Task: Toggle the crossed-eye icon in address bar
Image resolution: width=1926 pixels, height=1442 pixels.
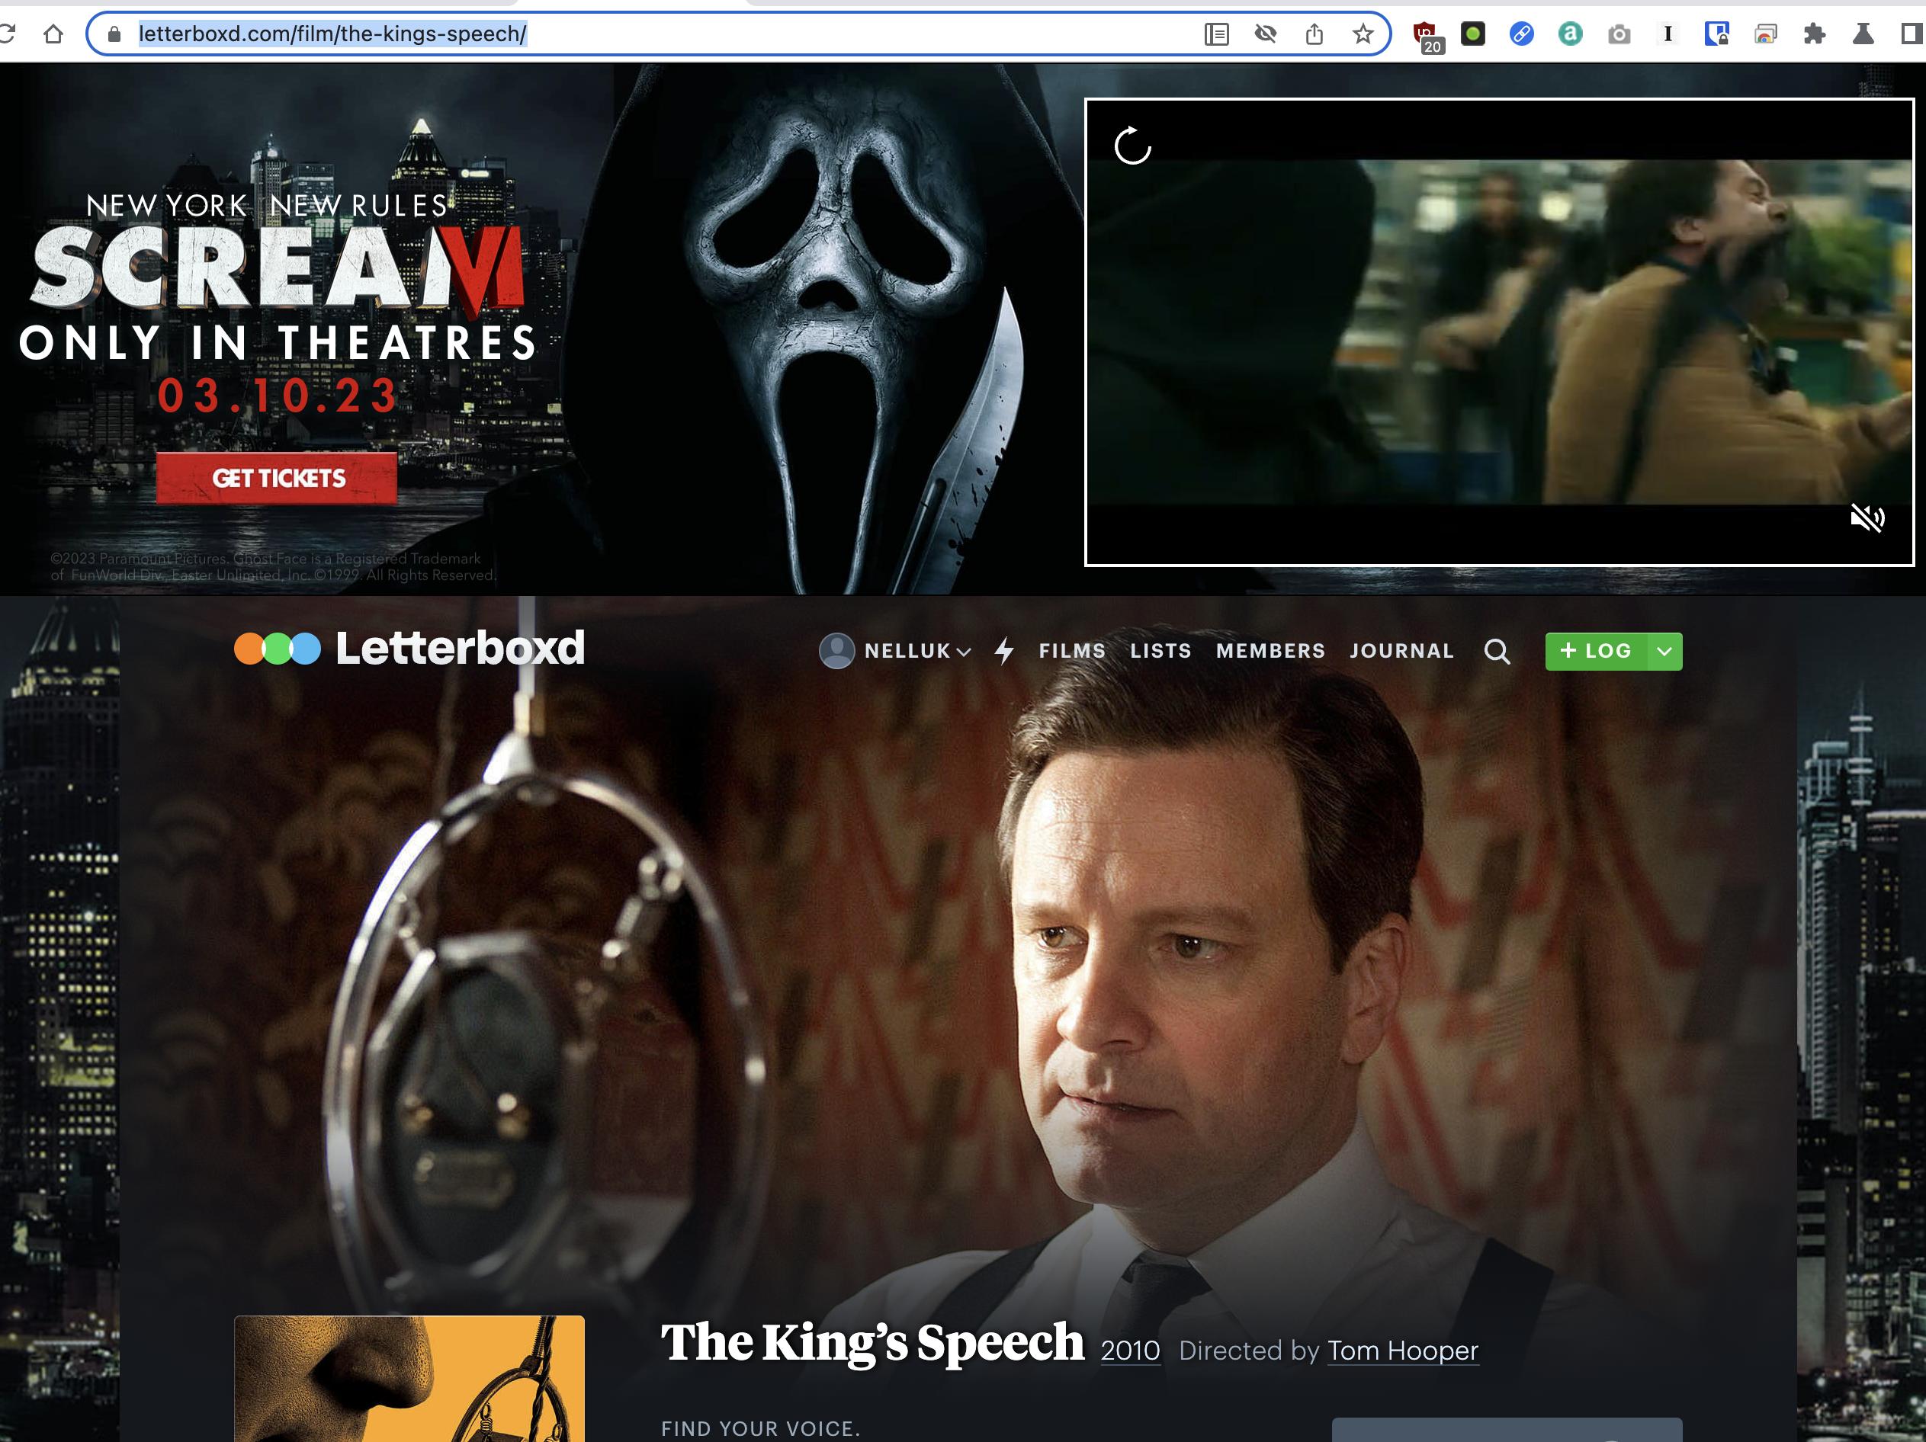Action: click(x=1265, y=35)
